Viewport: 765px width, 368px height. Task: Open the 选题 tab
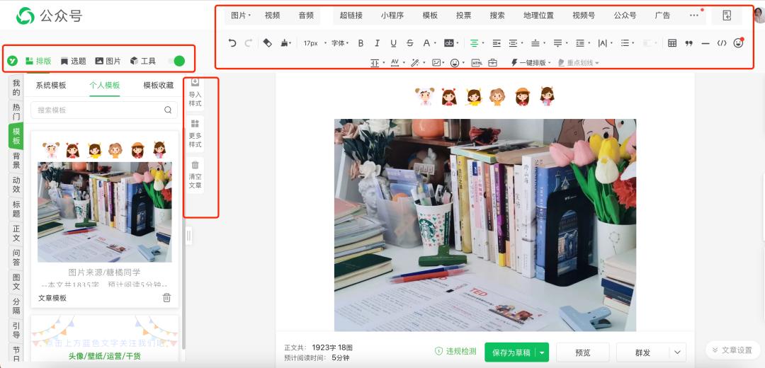point(74,61)
